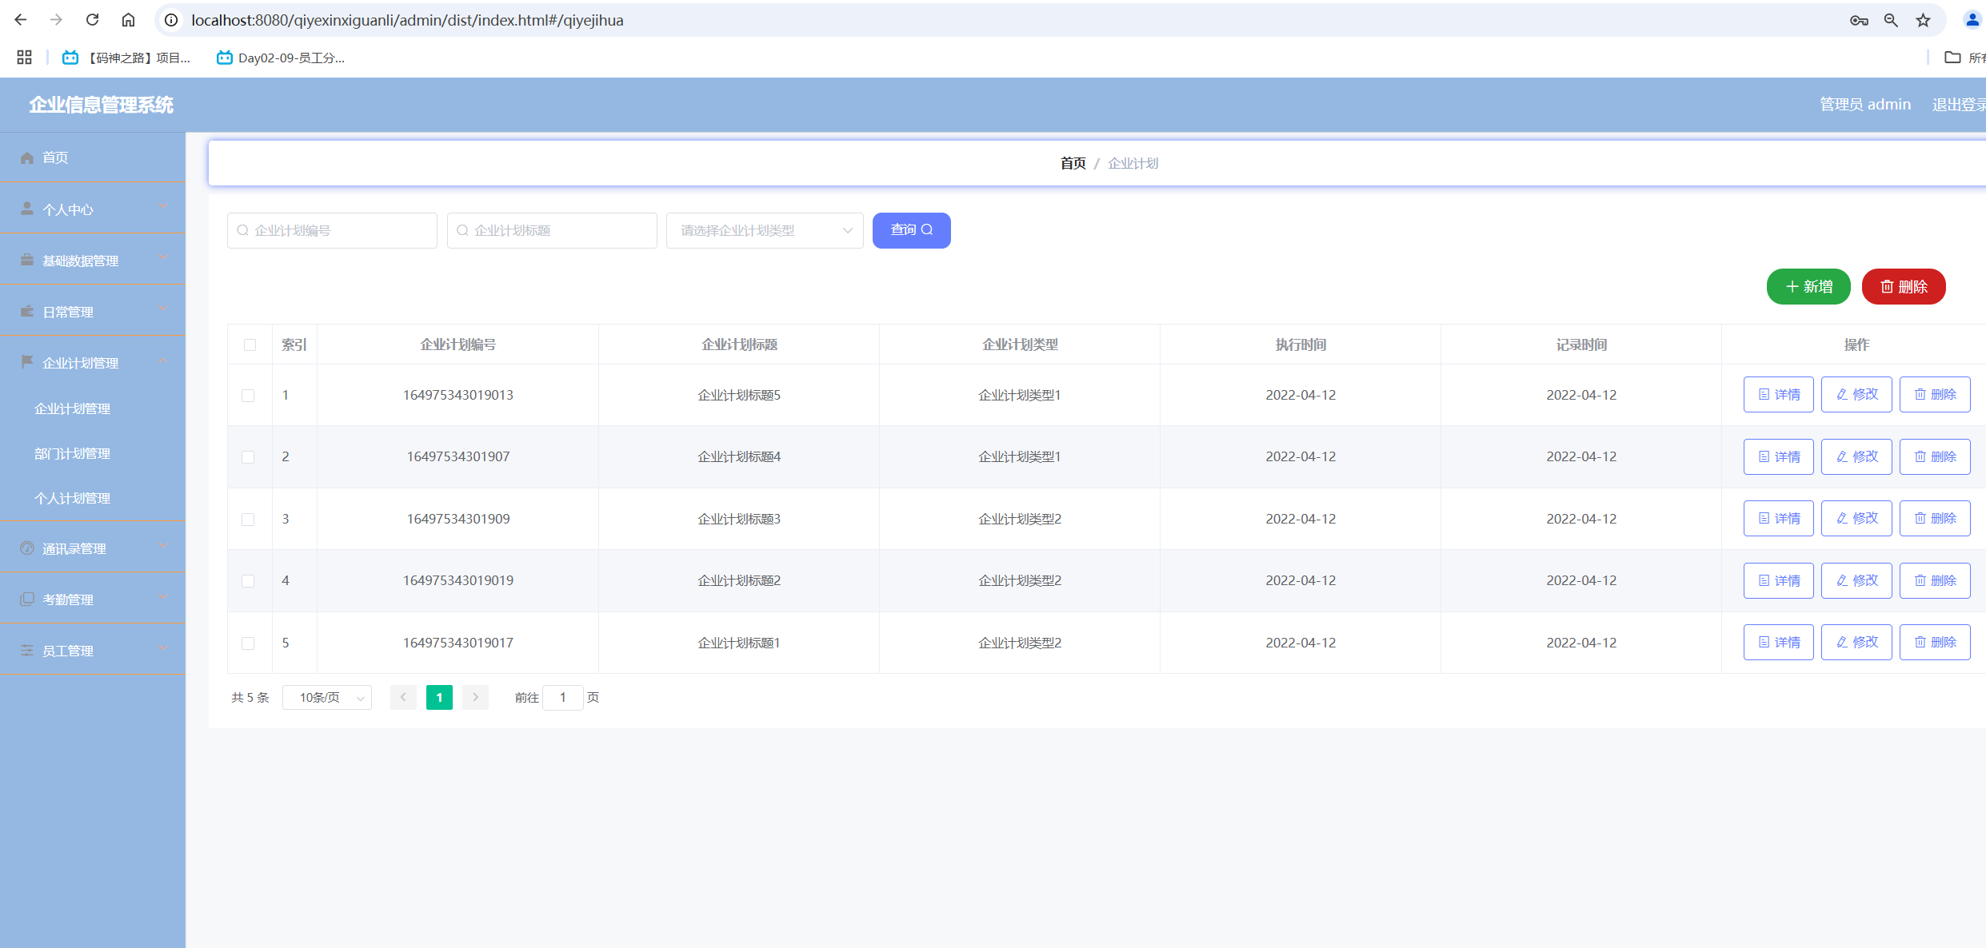Click the 通讯录管理 sidebar icon
1986x948 pixels.
(x=27, y=548)
